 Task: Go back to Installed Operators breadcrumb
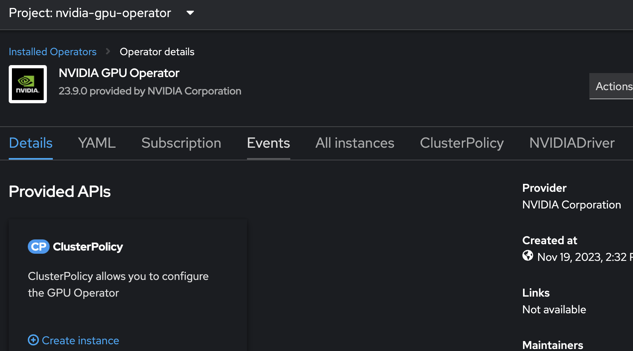click(x=52, y=52)
